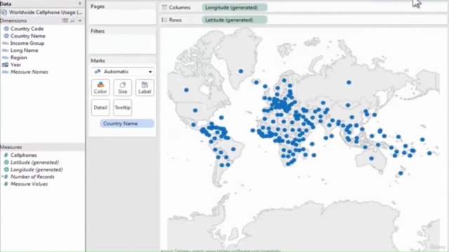The height and width of the screenshot is (252, 449).
Task: Click the map mark over Greenland
Action: coord(241,71)
